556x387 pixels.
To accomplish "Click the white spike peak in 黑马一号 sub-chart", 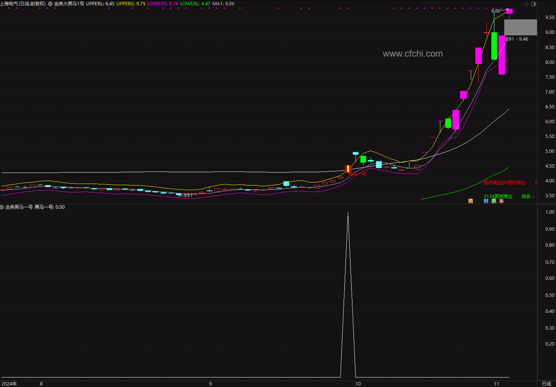I will [348, 213].
